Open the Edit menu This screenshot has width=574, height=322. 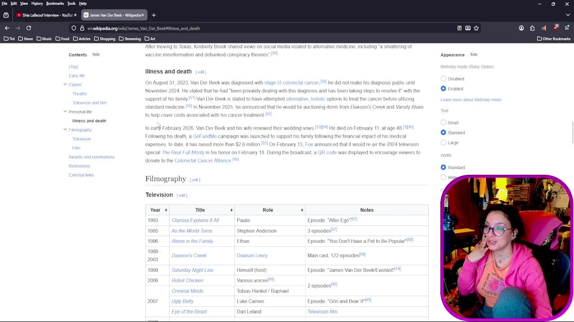14,4
